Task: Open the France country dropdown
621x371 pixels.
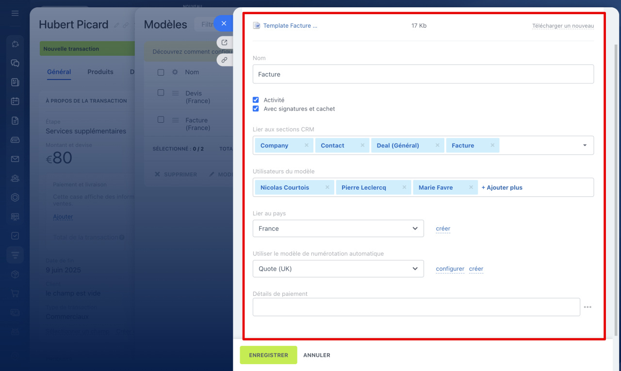Action: click(x=338, y=228)
